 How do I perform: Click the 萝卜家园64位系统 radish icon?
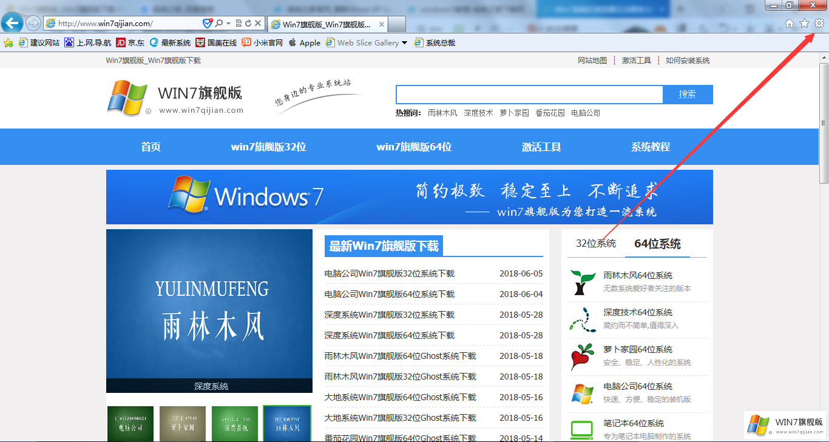click(x=583, y=357)
